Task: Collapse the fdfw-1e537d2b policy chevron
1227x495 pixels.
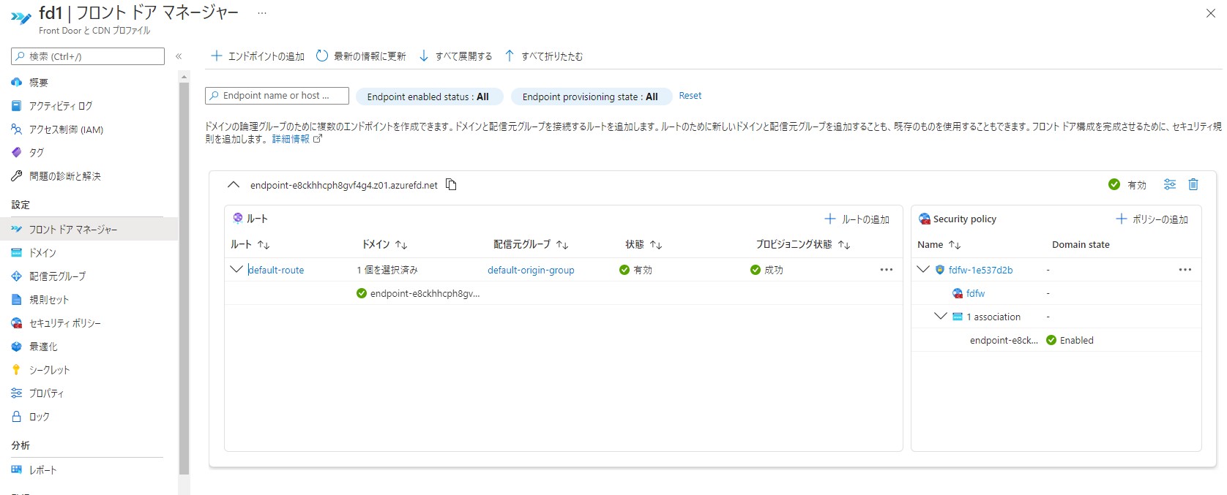Action: point(923,269)
